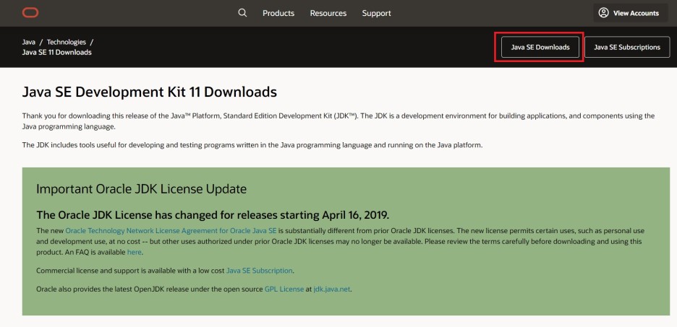Visit the jdk.java.net link
Viewport: 677px width, 327px height.
tap(332, 289)
